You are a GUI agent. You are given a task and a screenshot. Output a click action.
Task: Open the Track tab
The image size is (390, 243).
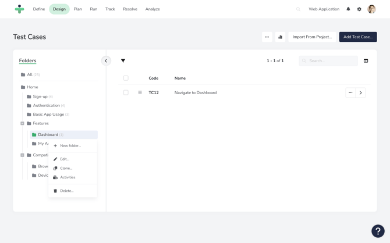pos(110,9)
